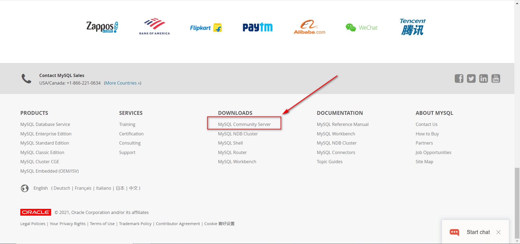The height and width of the screenshot is (244, 520).
Task: Open the Certification link
Action: click(131, 134)
